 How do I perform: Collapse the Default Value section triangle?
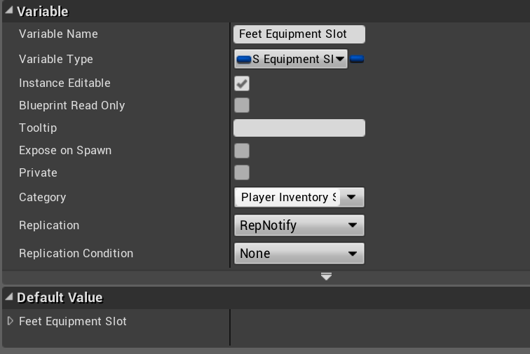[8, 297]
